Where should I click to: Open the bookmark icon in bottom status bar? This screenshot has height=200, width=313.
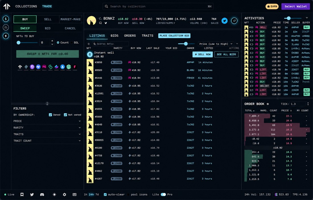(22, 194)
